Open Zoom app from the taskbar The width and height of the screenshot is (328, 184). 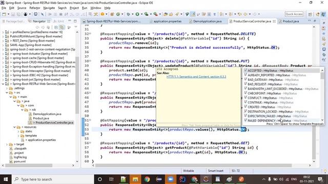click(171, 179)
